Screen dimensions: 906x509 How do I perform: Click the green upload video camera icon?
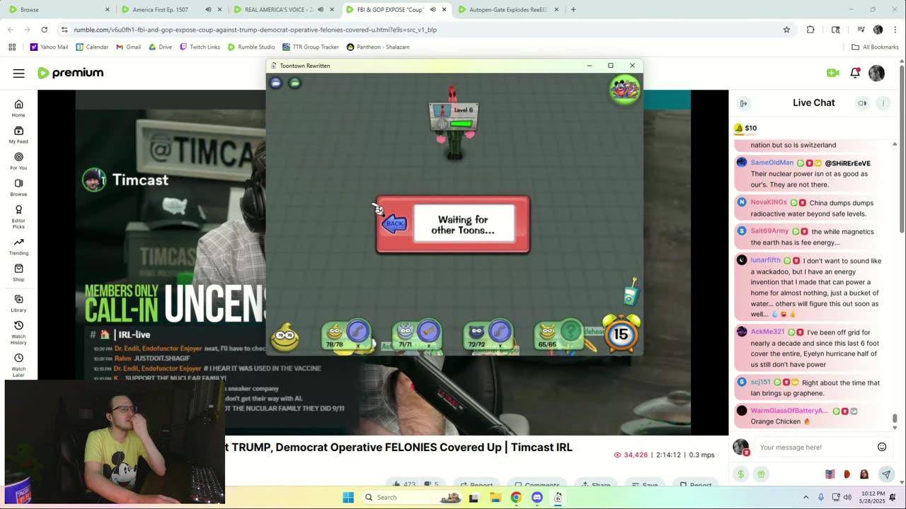(x=832, y=73)
